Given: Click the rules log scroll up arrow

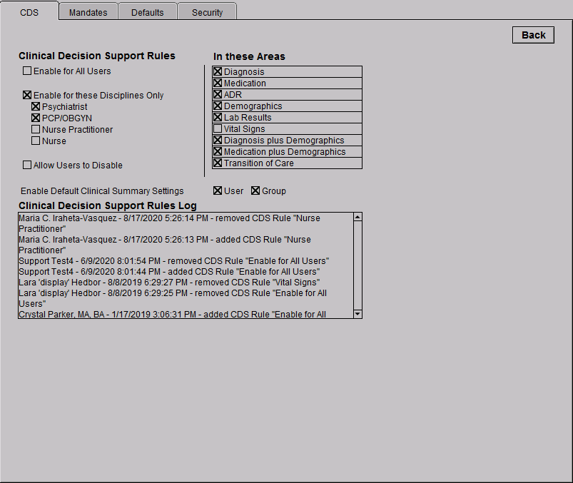Looking at the screenshot, I should [358, 217].
